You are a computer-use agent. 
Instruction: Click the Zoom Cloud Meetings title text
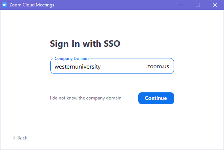tap(32, 5)
